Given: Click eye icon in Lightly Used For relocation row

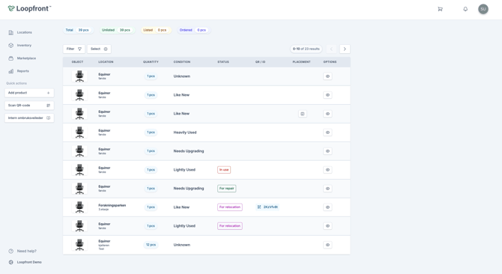Looking at the screenshot, I should [327, 226].
